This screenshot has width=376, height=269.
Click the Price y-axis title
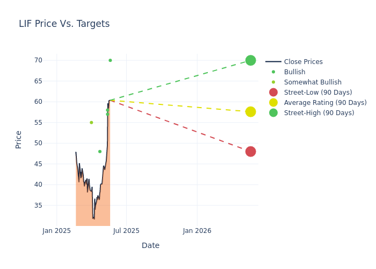coord(19,139)
